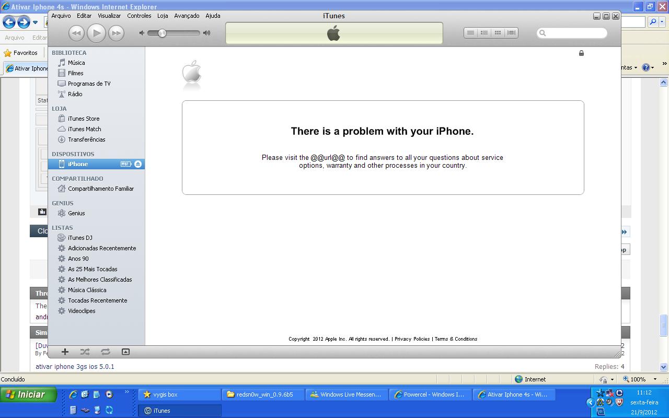Open the Arquivo menu in iTunes
This screenshot has height=418, width=669.
click(61, 16)
